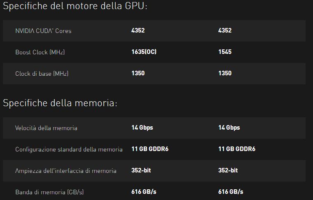Click the Ampiezza dell'interfaccia di memoria label
This screenshot has height=200, width=313.
[66, 171]
